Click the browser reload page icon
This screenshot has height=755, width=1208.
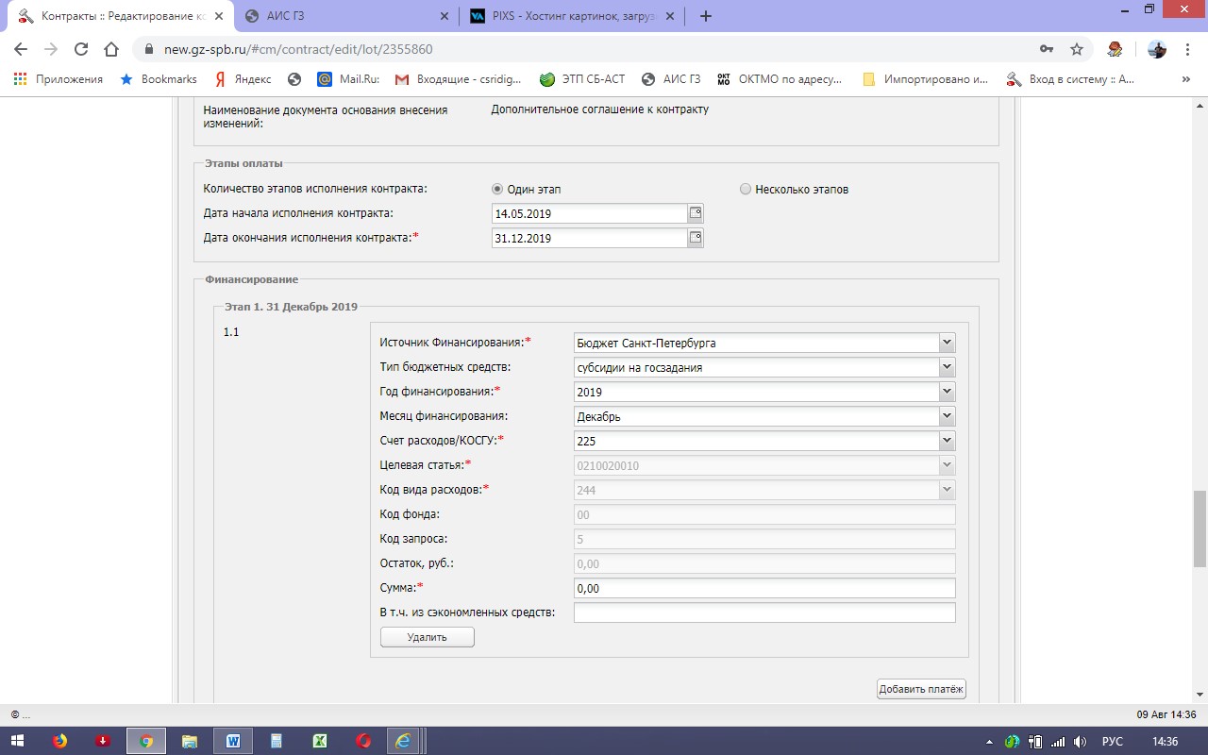point(81,49)
